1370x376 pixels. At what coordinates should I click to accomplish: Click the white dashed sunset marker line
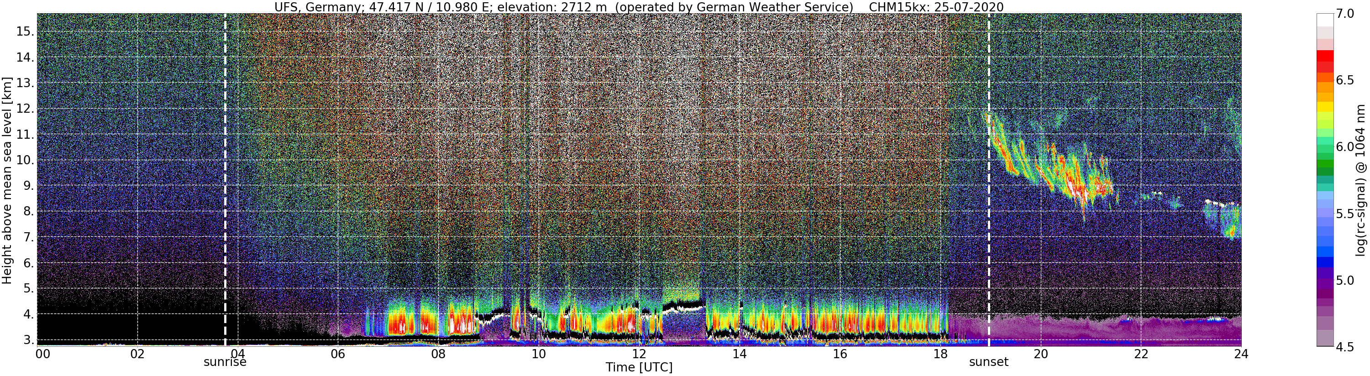[989, 180]
